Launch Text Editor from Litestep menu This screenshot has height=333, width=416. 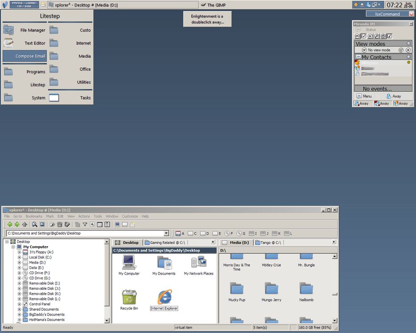coord(24,43)
